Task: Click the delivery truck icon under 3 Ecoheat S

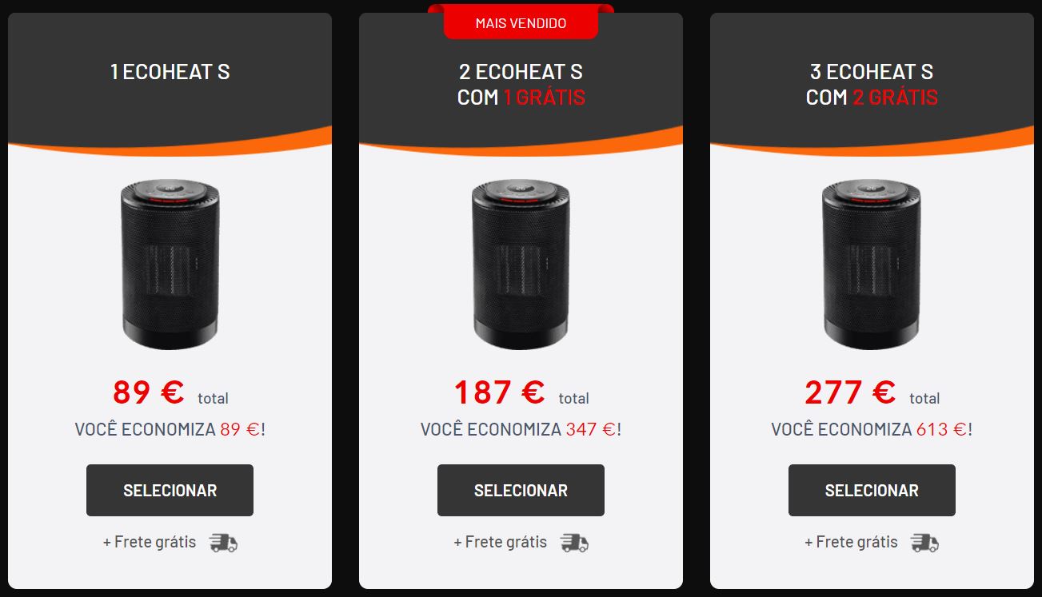Action: (x=925, y=543)
